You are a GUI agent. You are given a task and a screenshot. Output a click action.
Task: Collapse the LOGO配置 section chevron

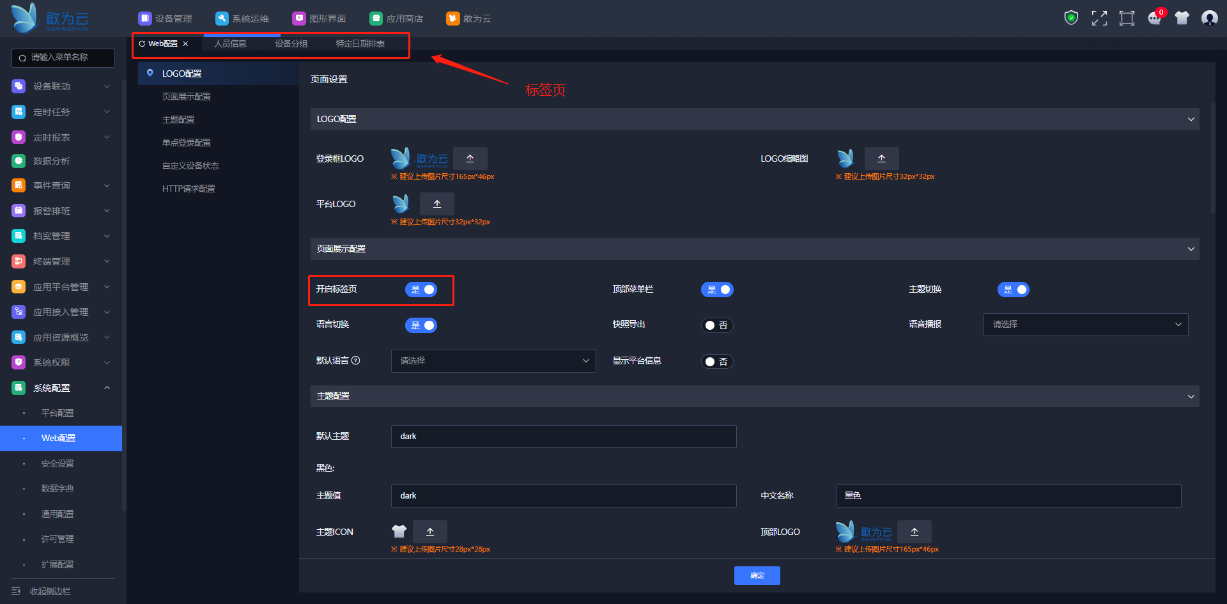[1191, 120]
